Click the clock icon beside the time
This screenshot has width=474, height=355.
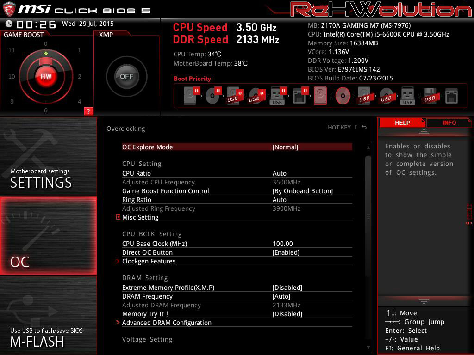point(9,24)
